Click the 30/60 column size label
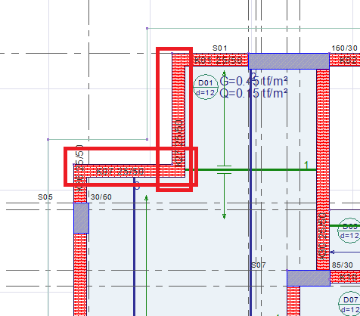This screenshot has height=316, width=360. [101, 197]
